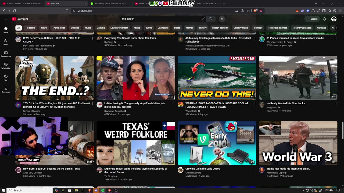Screen dimensions: 344x193
Task: Open the Windows taskbar Search box
Action: [30, 190]
